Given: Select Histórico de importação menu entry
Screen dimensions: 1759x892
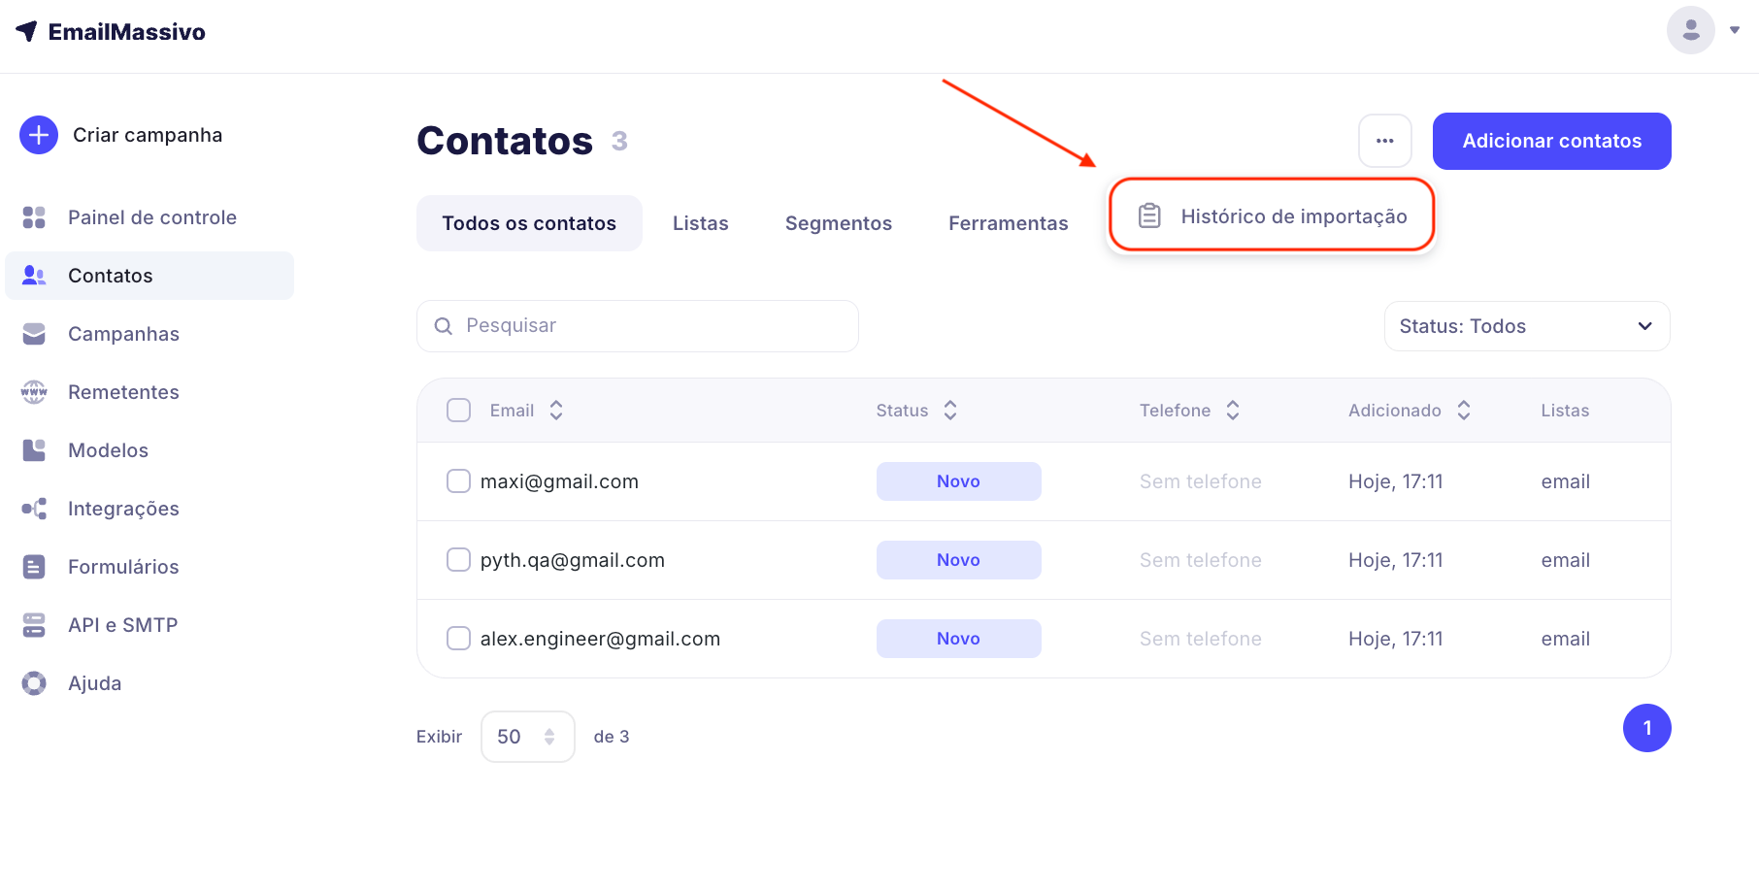Looking at the screenshot, I should [1272, 215].
